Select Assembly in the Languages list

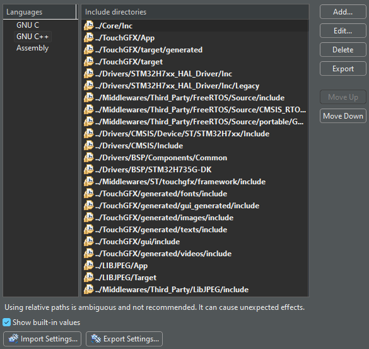pyautogui.click(x=32, y=48)
